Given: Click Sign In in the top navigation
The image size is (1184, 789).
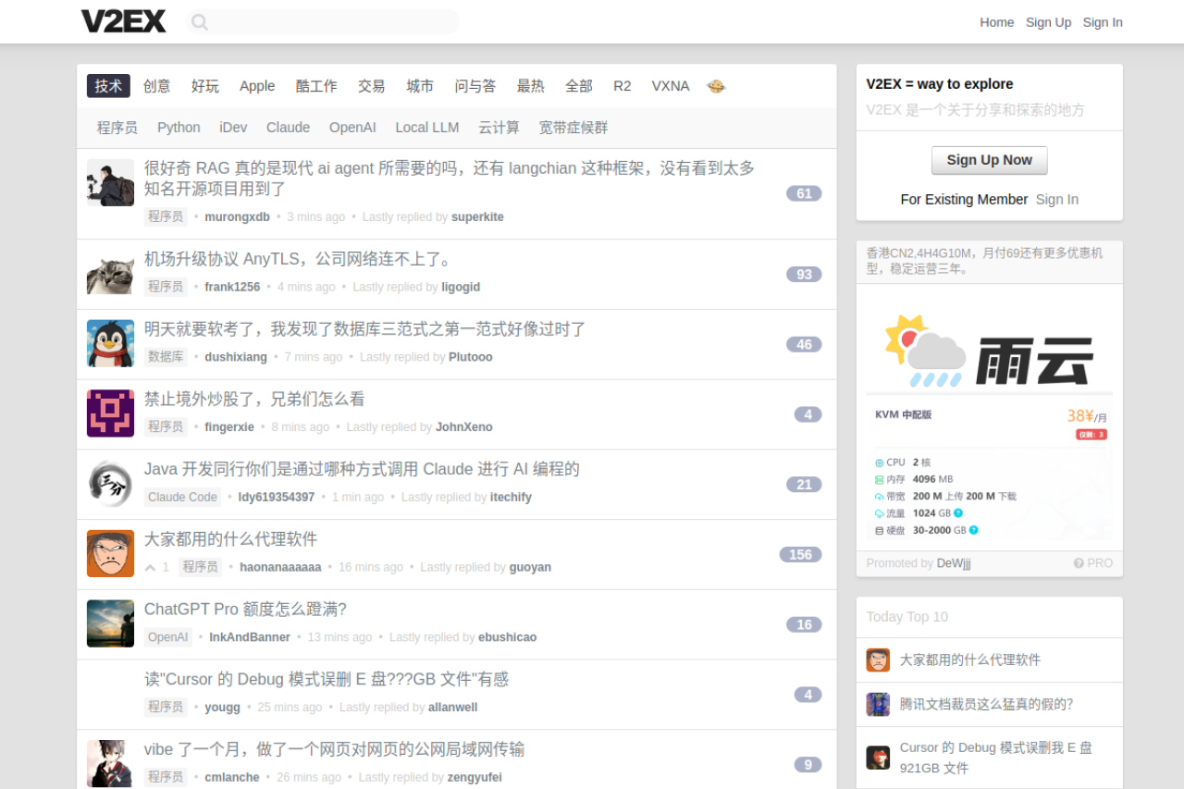Looking at the screenshot, I should tap(1103, 22).
